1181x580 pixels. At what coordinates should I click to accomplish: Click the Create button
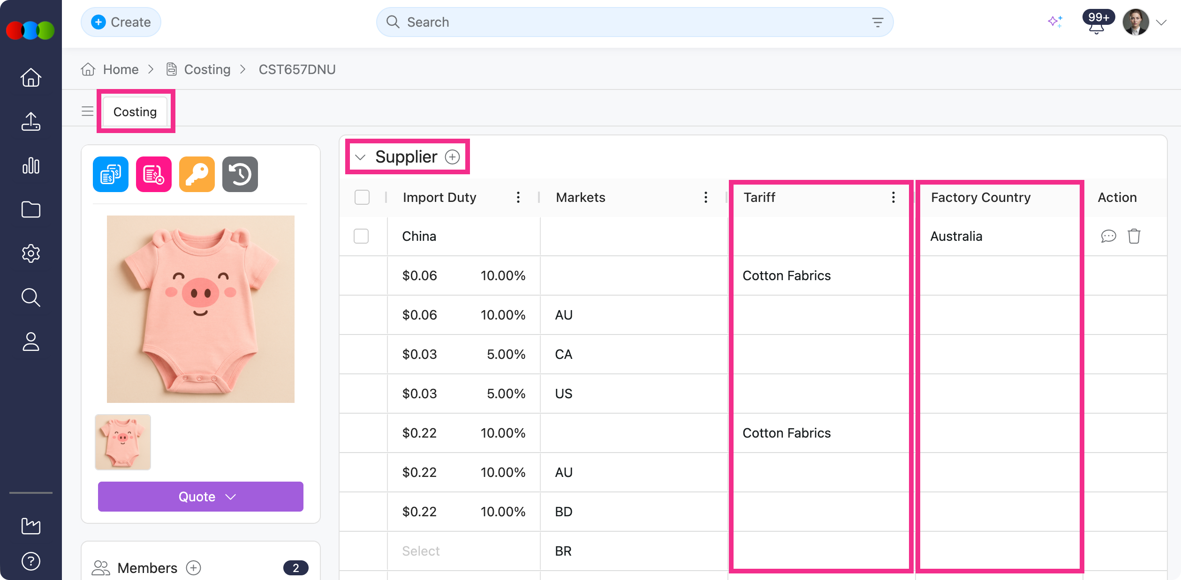tap(121, 22)
